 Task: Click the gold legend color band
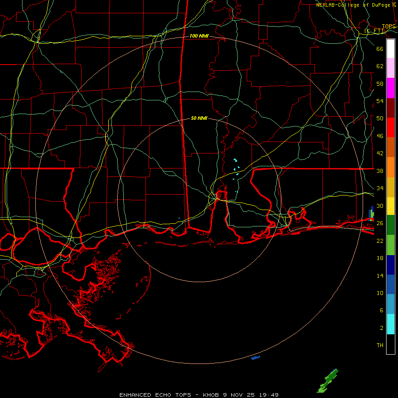(390, 187)
